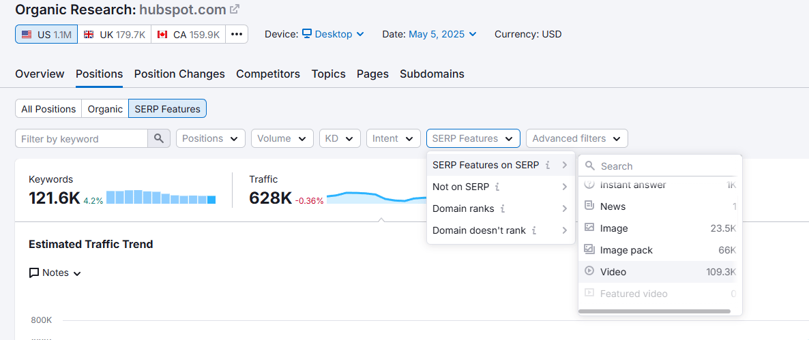Click the Currency: USD label
Image resolution: width=809 pixels, height=340 pixels.
pos(528,35)
